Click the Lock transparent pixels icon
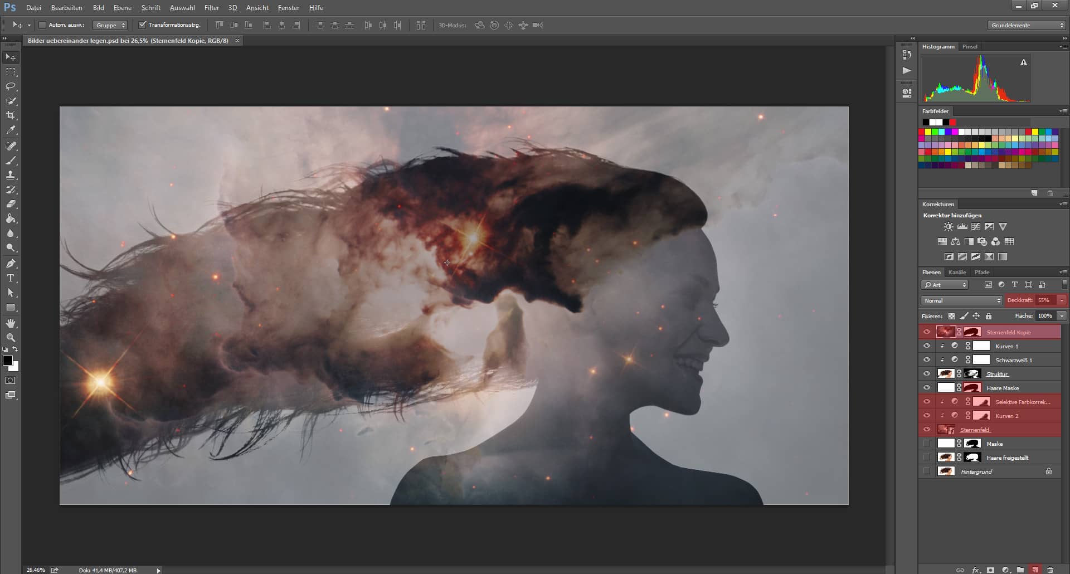This screenshot has height=574, width=1070. (951, 316)
